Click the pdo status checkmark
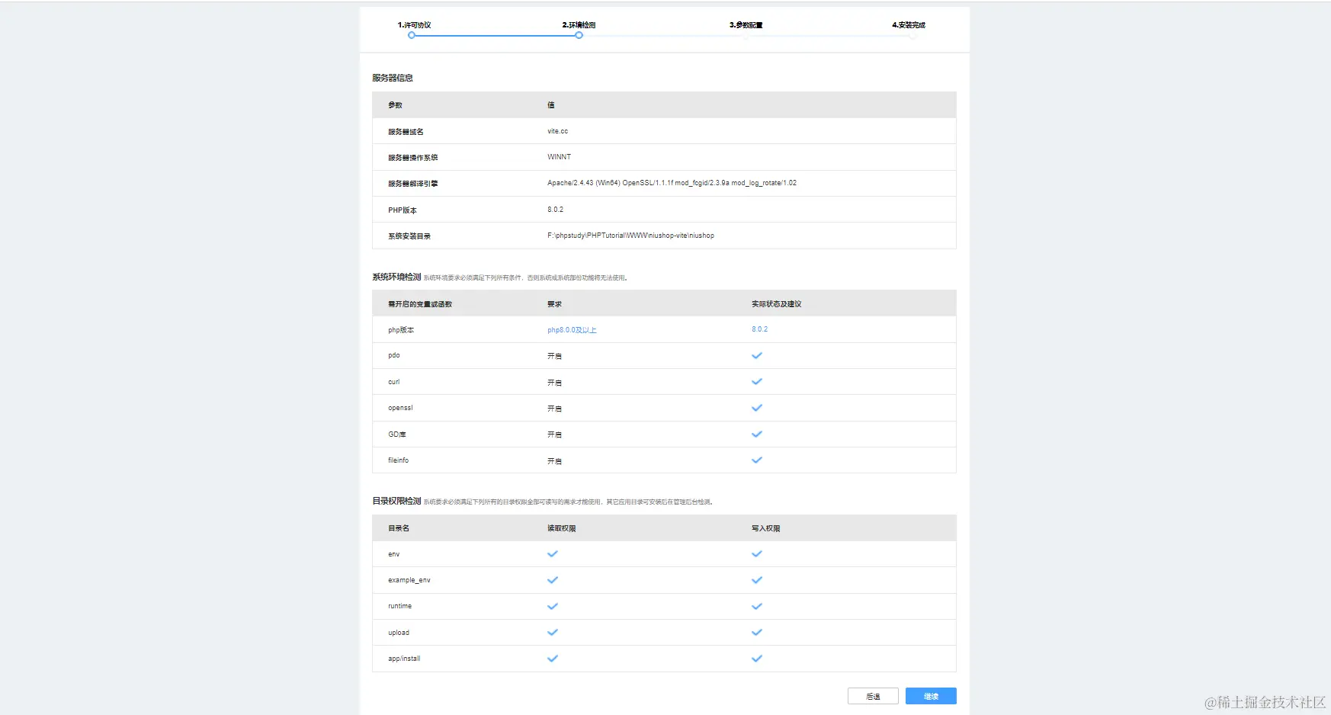The width and height of the screenshot is (1331, 715). 757,356
